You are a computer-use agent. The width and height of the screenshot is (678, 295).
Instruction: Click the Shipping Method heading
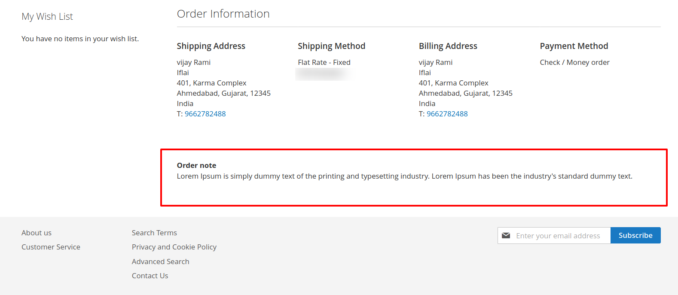[332, 46]
